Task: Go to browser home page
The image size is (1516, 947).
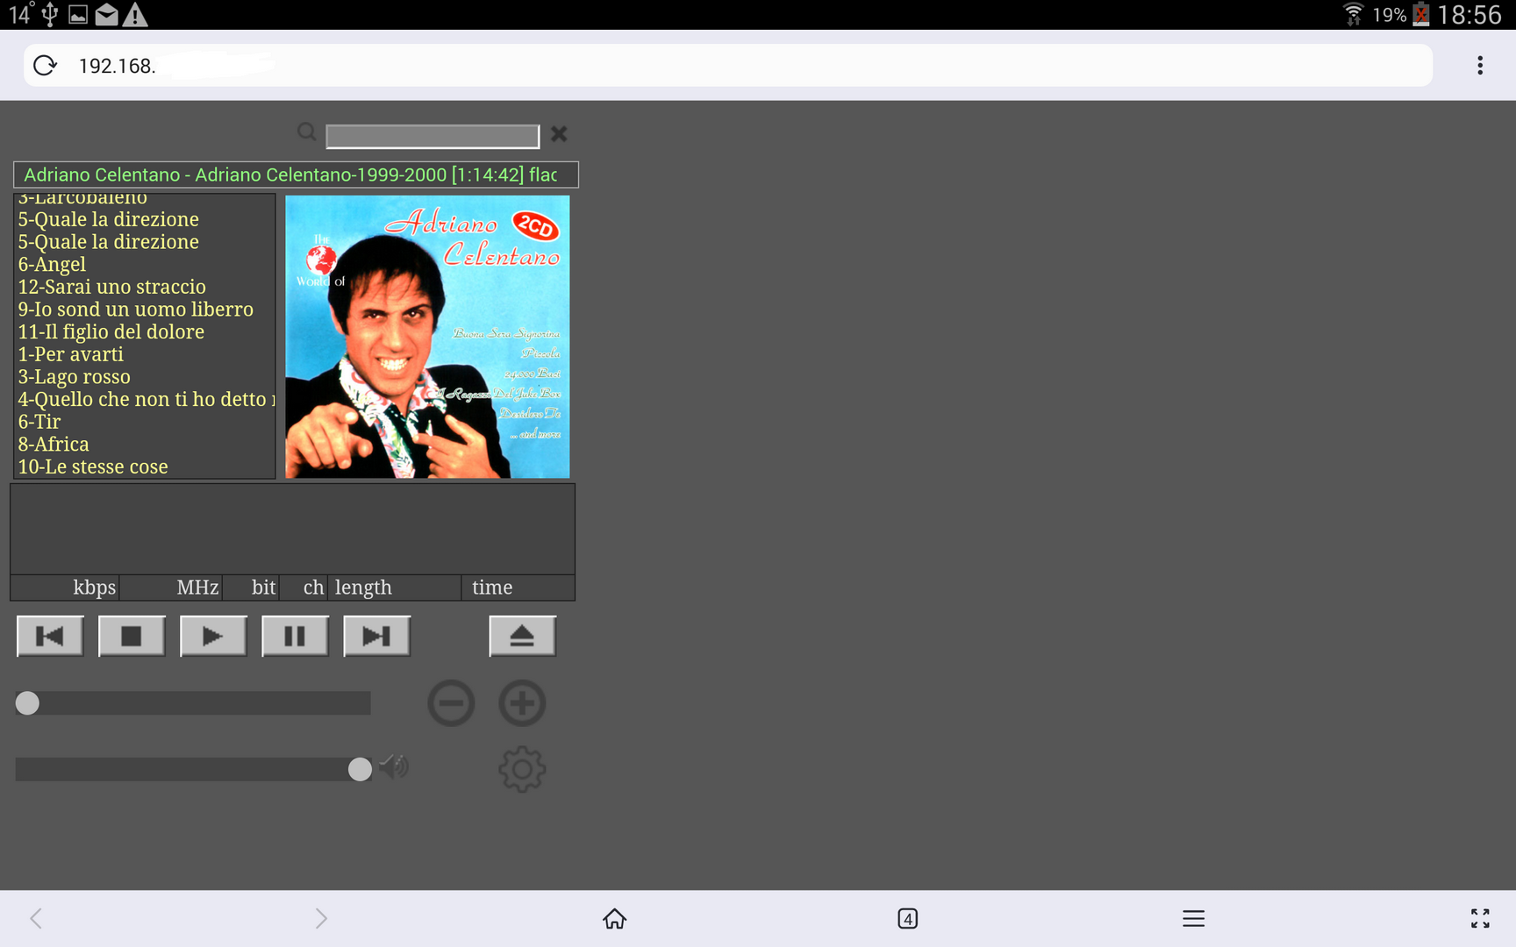Action: (x=615, y=918)
